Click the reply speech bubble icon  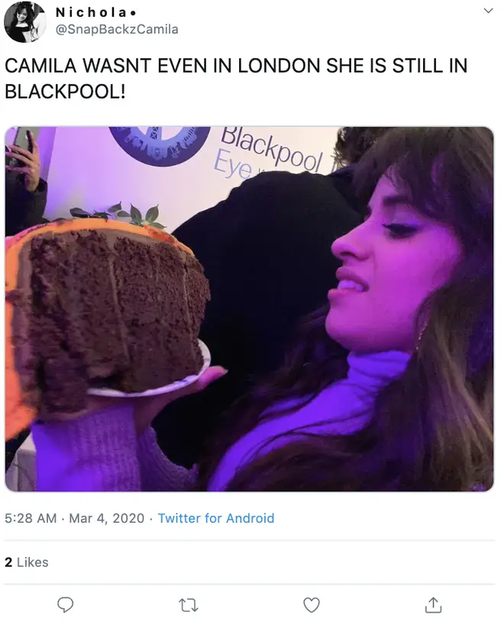[x=66, y=604]
